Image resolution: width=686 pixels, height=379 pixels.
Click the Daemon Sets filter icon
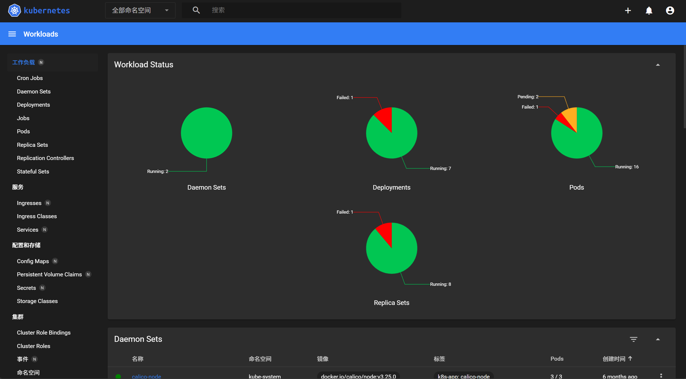pyautogui.click(x=633, y=339)
